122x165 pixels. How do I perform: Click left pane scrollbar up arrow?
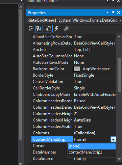point(21,7)
